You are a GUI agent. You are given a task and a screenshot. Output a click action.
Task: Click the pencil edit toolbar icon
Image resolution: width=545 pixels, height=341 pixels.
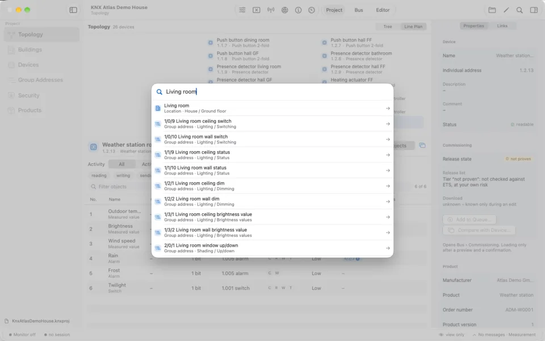(x=506, y=10)
